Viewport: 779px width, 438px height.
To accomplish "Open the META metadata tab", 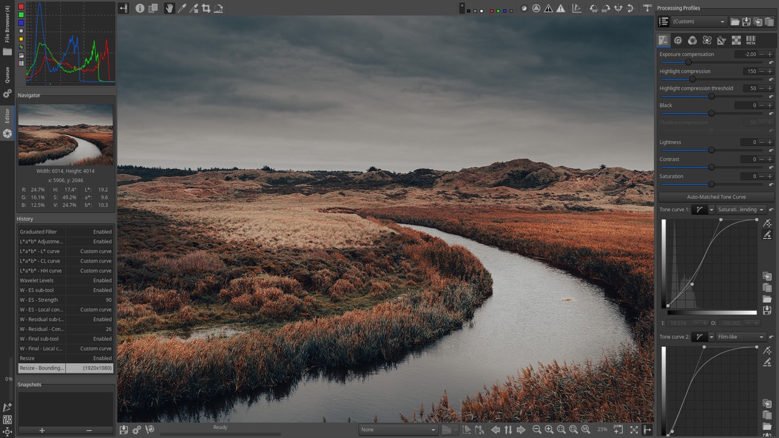I will point(752,40).
